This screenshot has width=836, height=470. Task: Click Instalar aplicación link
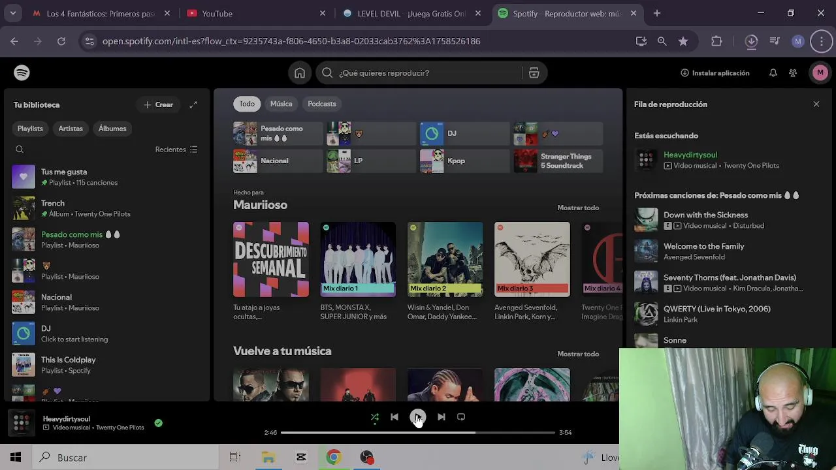click(715, 73)
